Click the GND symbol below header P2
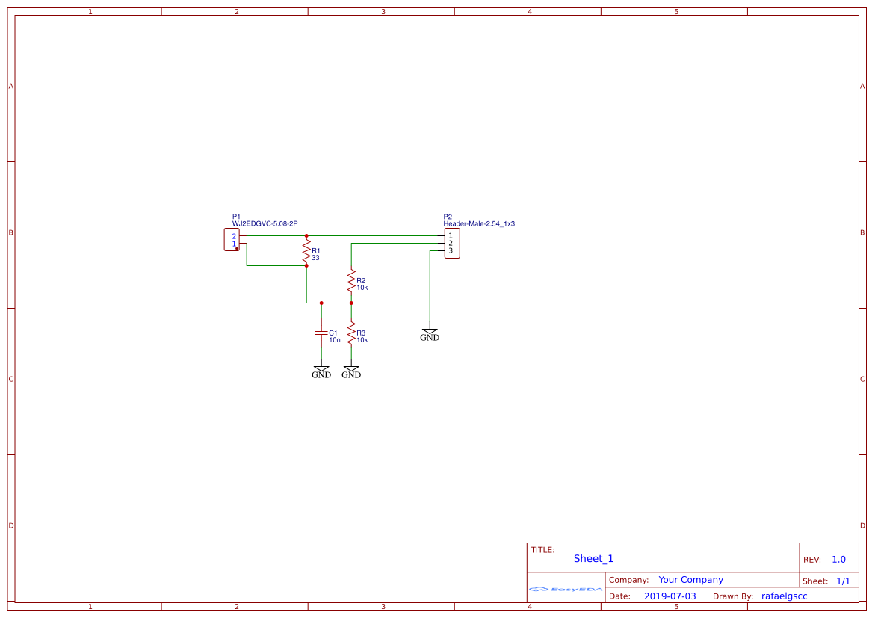This screenshot has width=875, height=618. coord(430,332)
